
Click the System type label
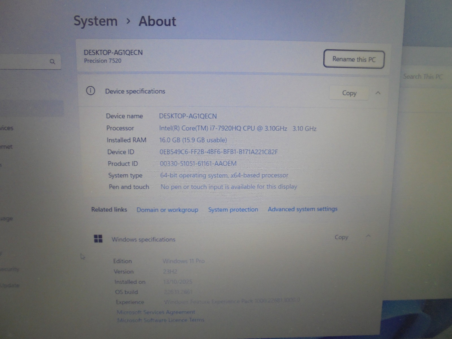(125, 175)
